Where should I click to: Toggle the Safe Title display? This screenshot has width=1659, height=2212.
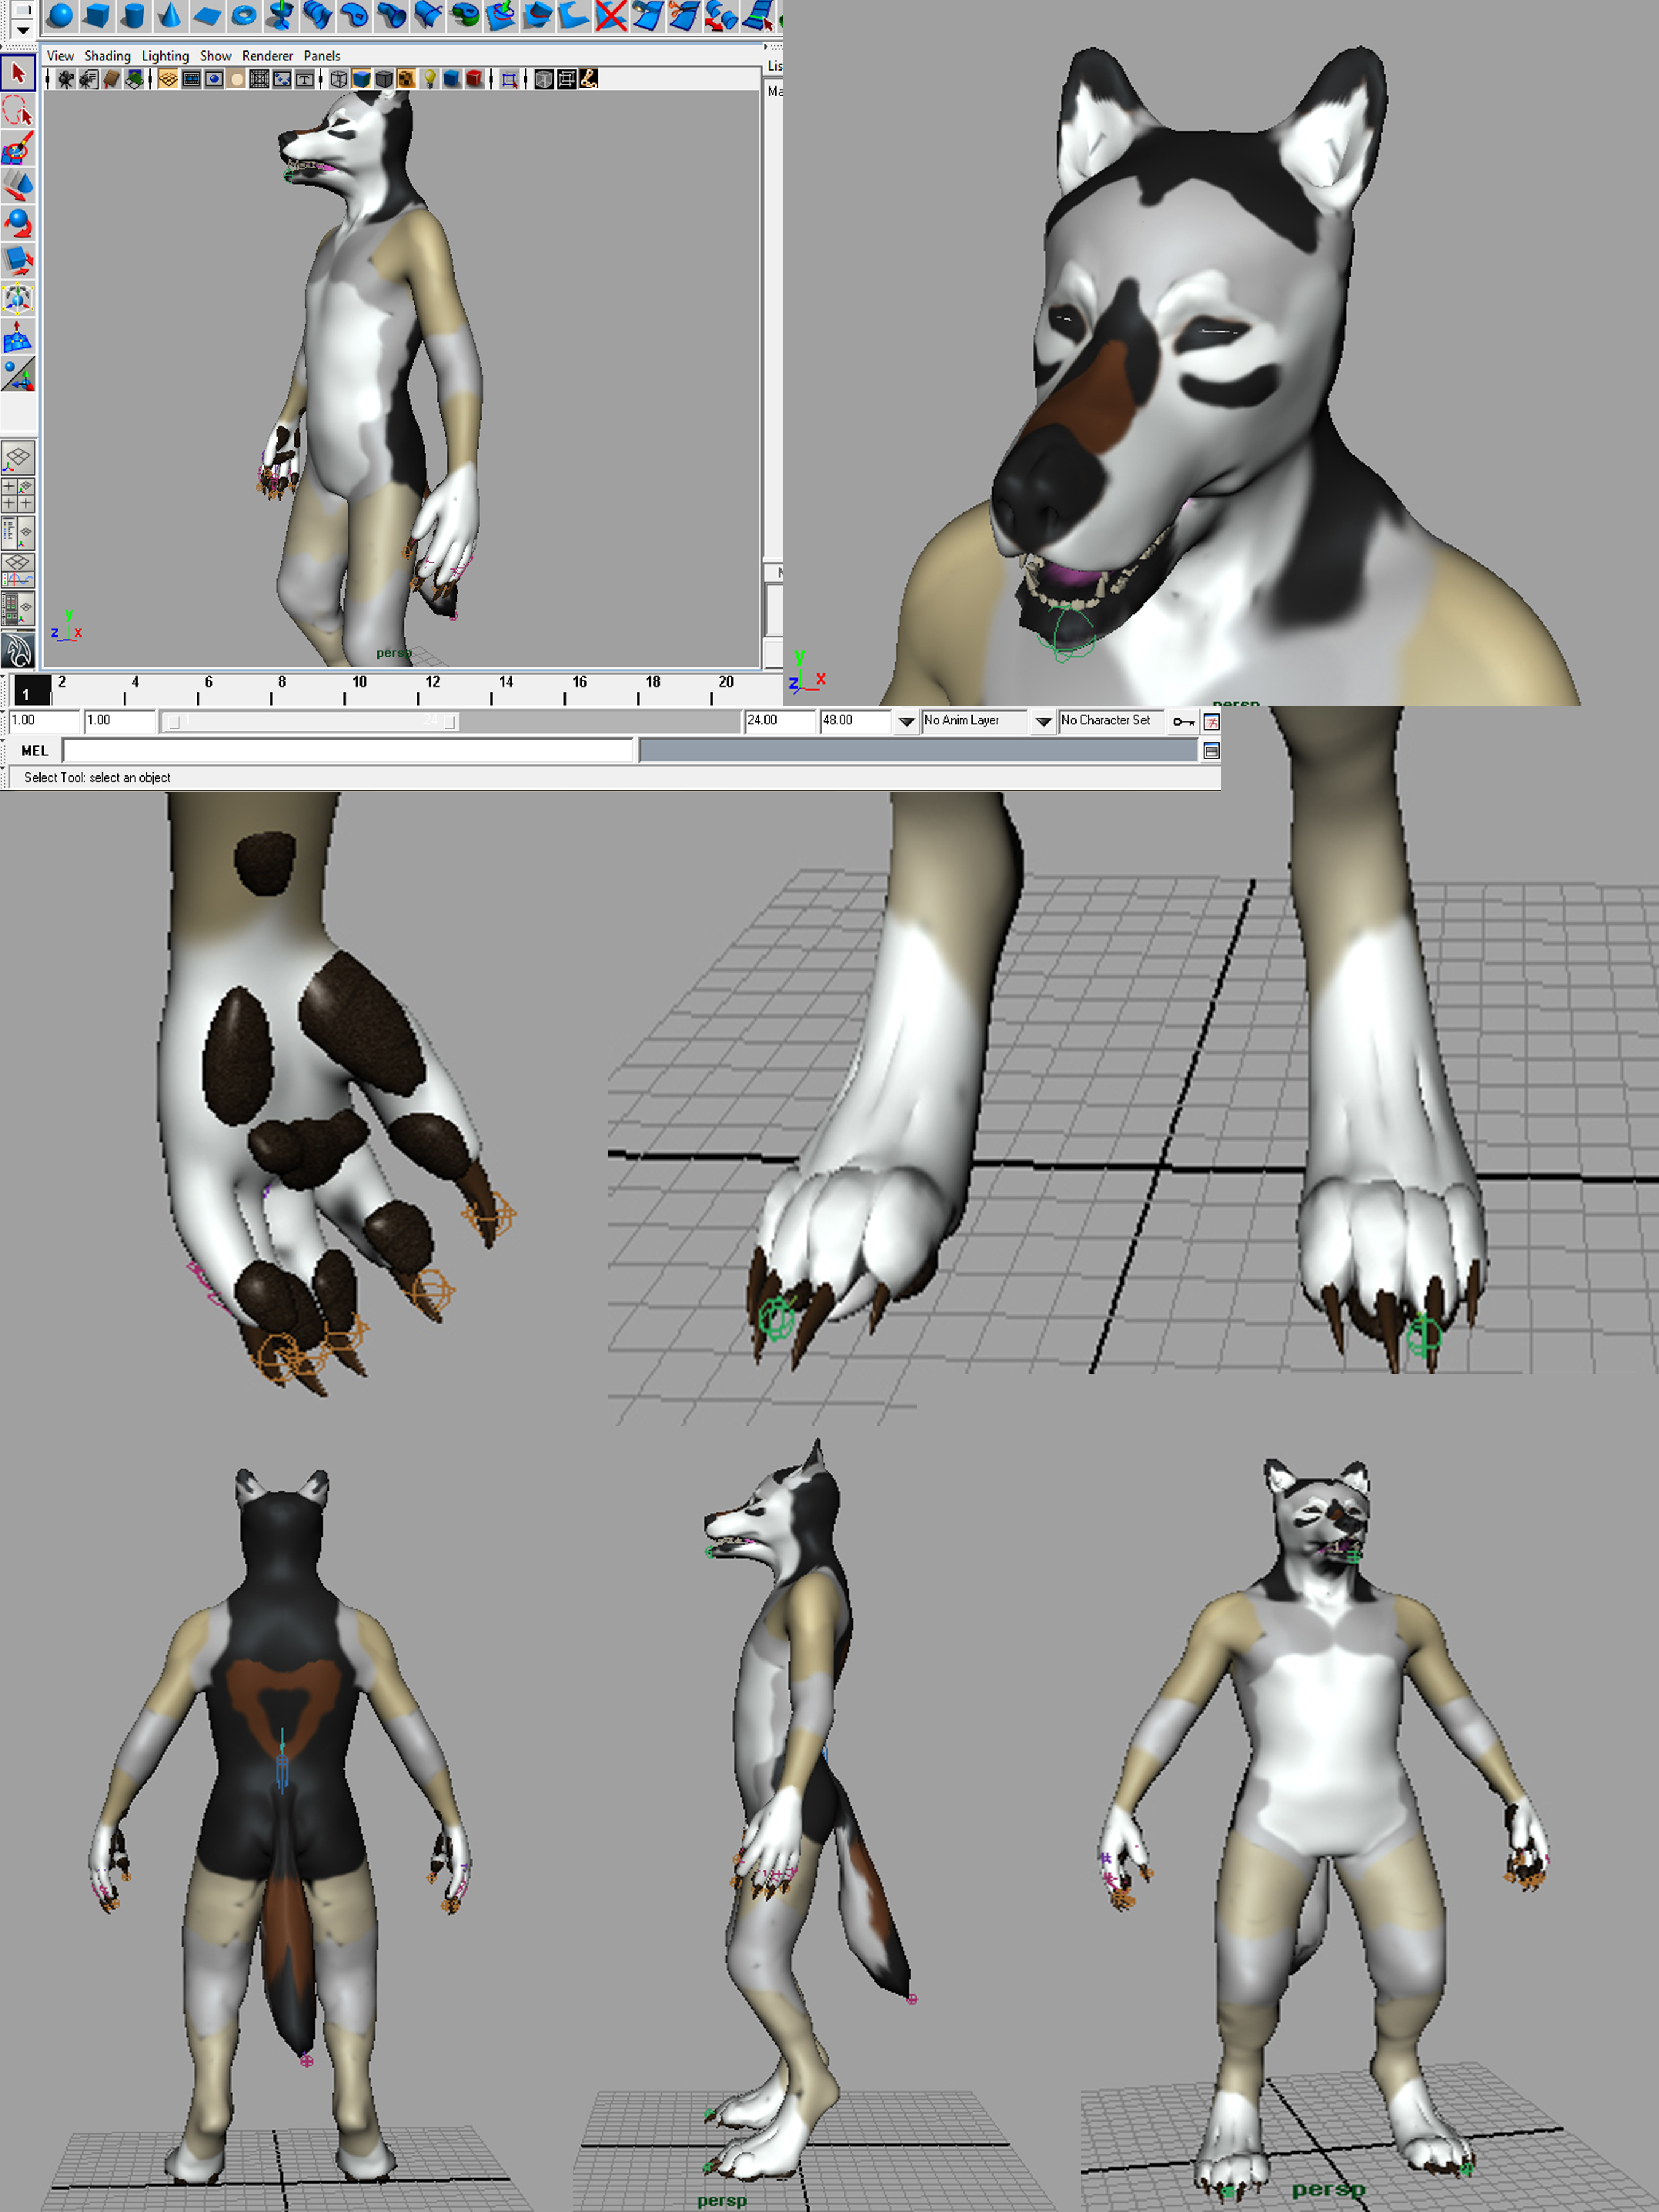305,79
